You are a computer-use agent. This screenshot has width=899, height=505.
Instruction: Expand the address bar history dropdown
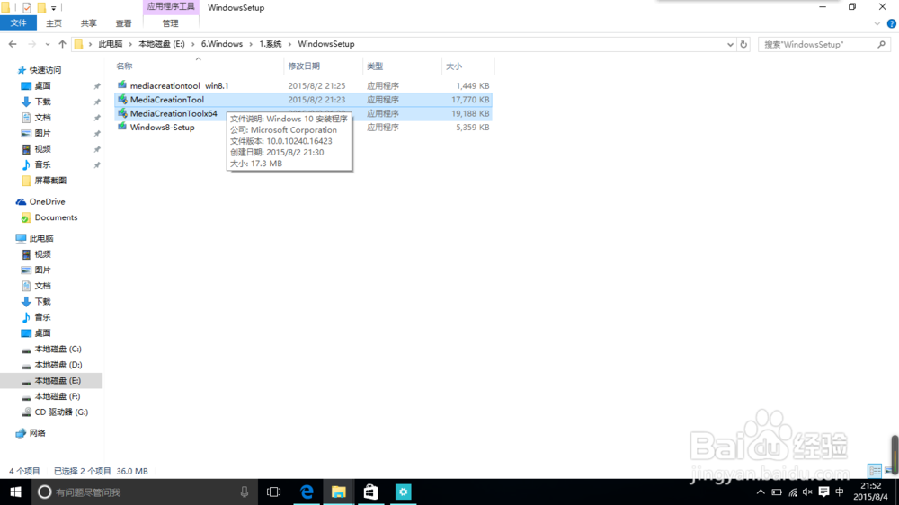730,44
